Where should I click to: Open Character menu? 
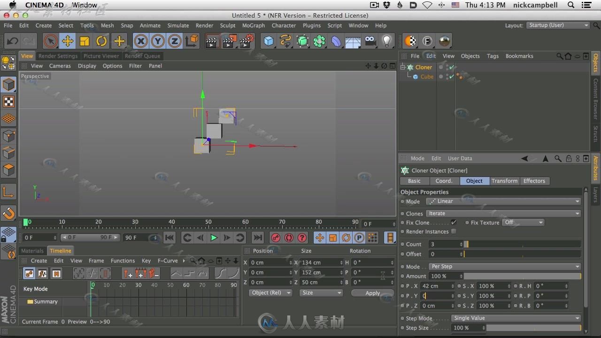click(284, 25)
